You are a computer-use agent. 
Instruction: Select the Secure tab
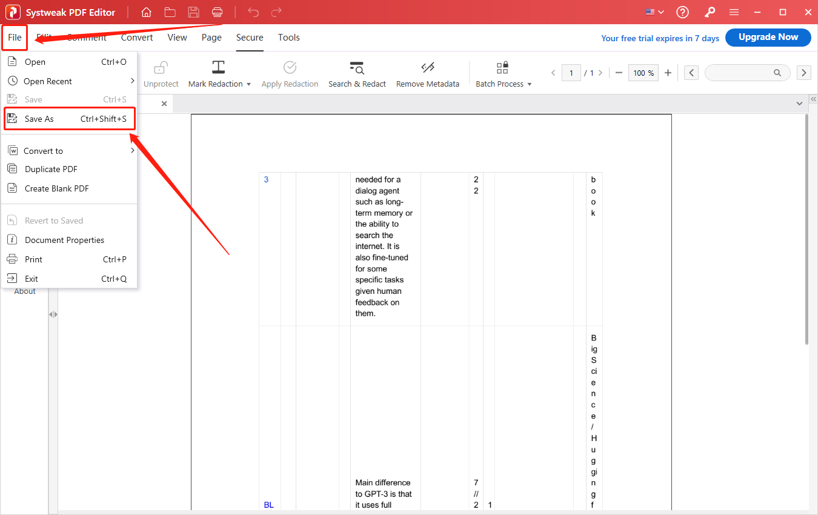(250, 38)
